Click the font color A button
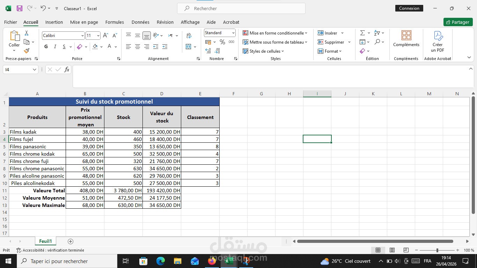The height and width of the screenshot is (268, 477). point(109,46)
